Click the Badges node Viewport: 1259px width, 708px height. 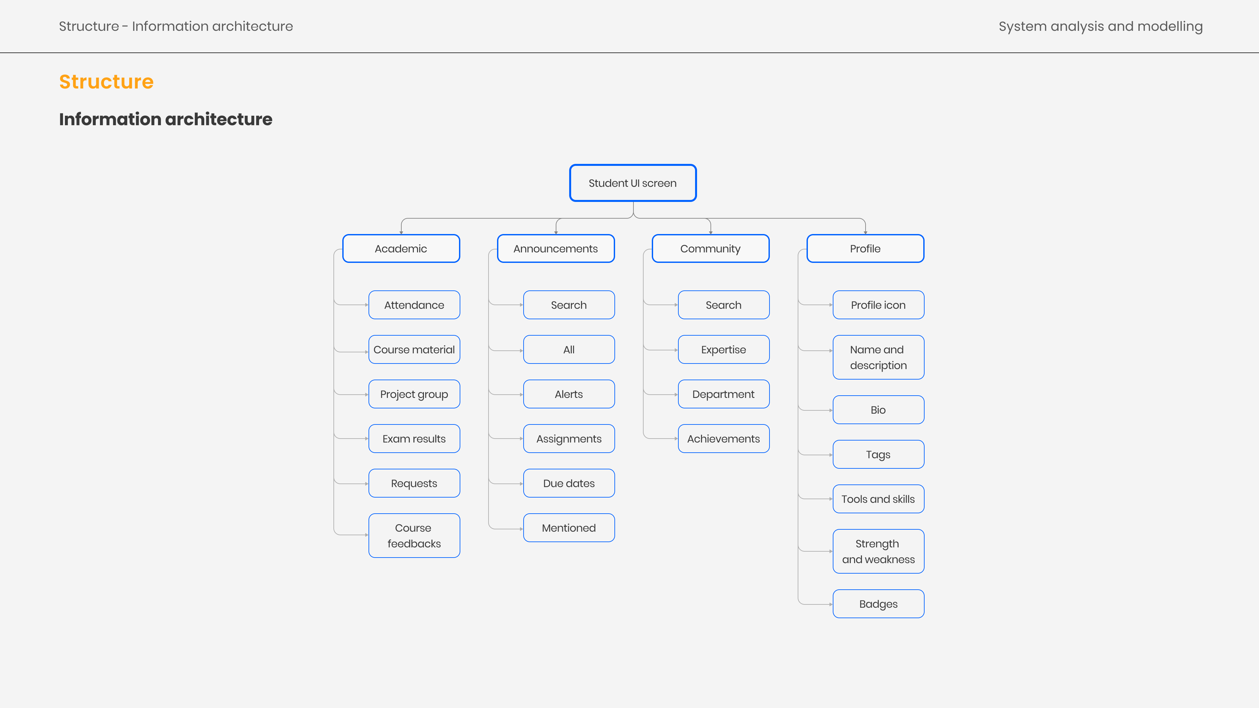click(x=878, y=603)
